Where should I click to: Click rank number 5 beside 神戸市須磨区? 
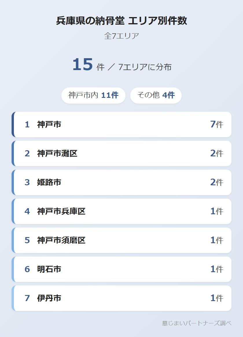click(x=27, y=240)
